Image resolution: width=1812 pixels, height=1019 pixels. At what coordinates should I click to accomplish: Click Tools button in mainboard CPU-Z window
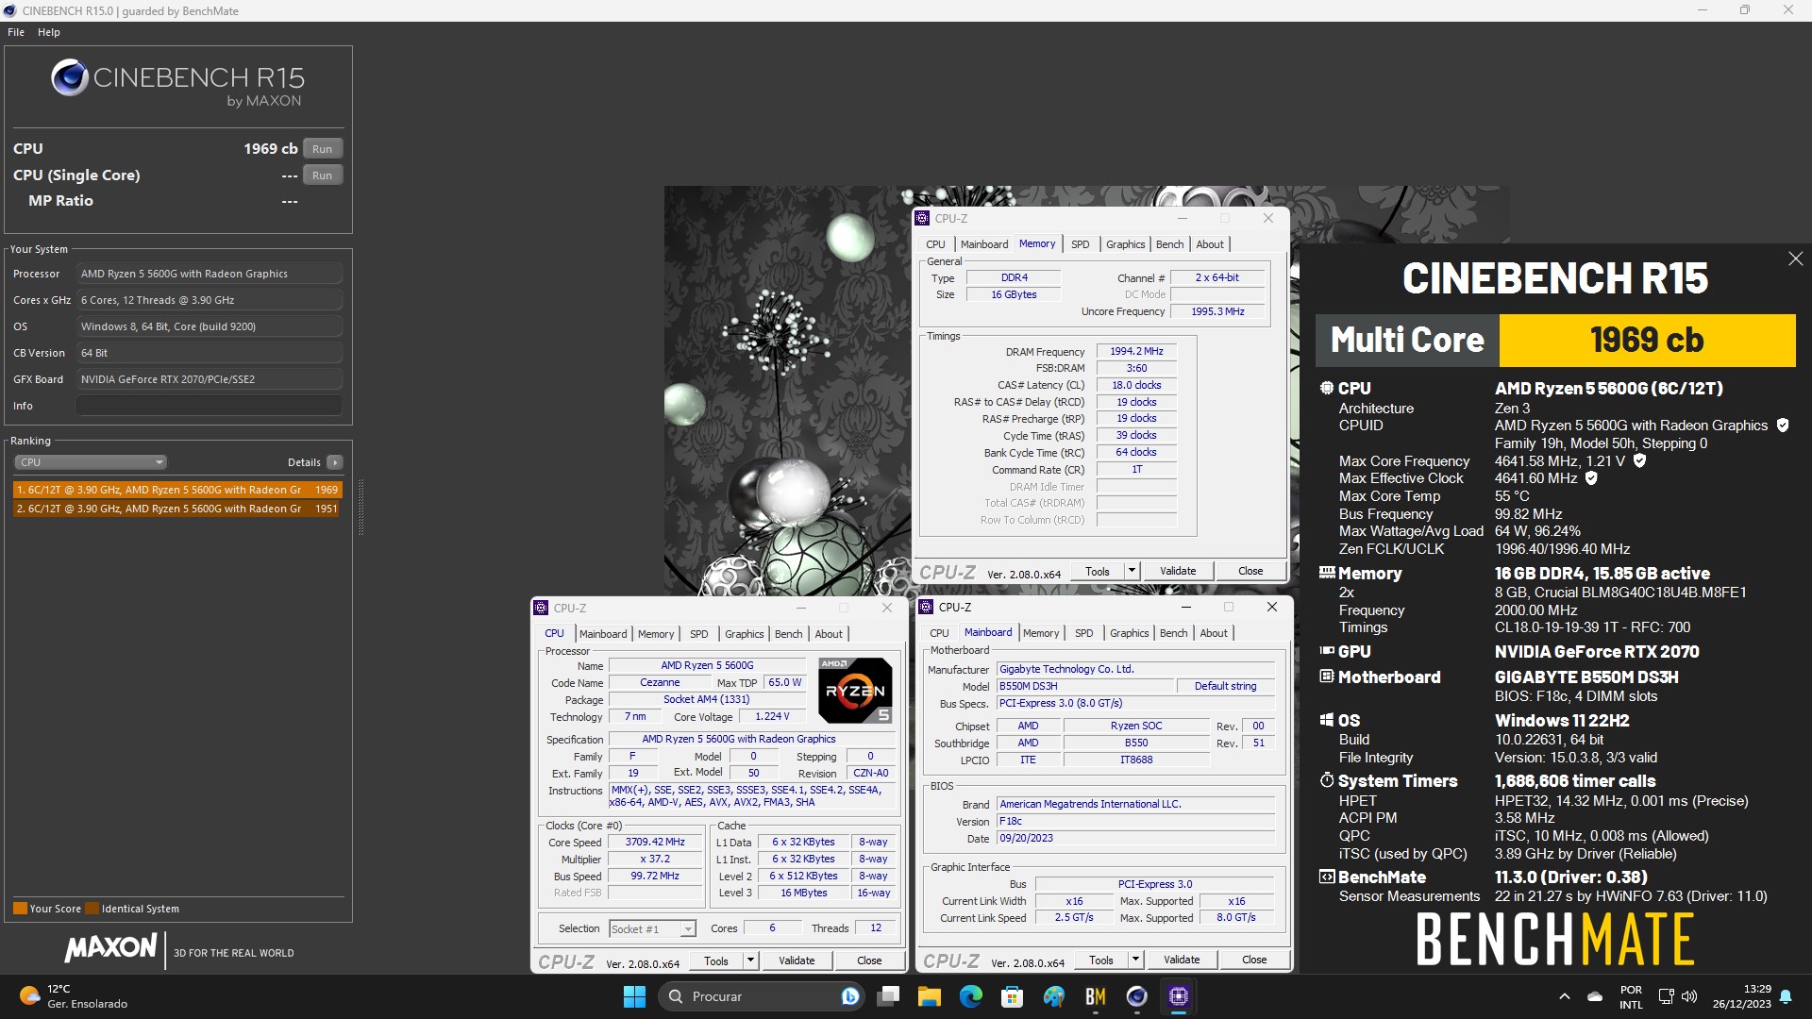1101,960
